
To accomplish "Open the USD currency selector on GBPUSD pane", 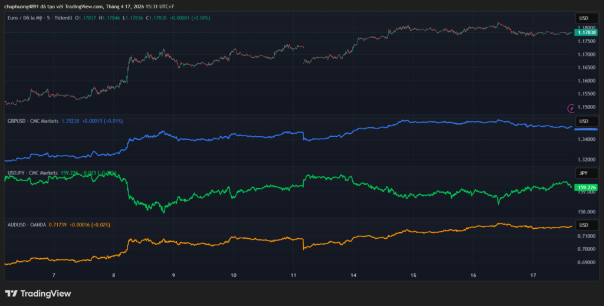I will coord(584,121).
